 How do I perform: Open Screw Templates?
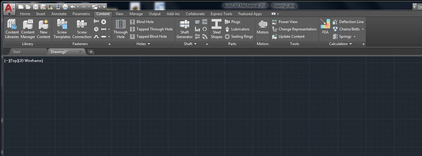(62, 29)
